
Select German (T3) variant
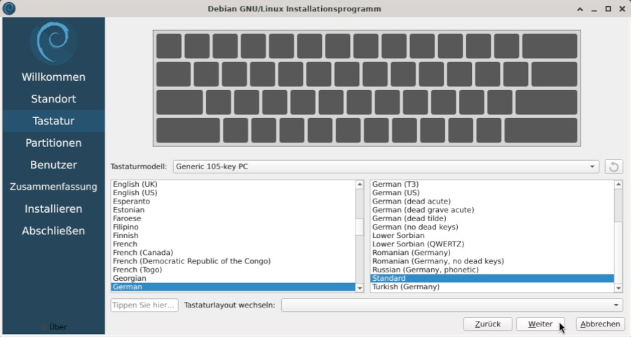(x=492, y=184)
